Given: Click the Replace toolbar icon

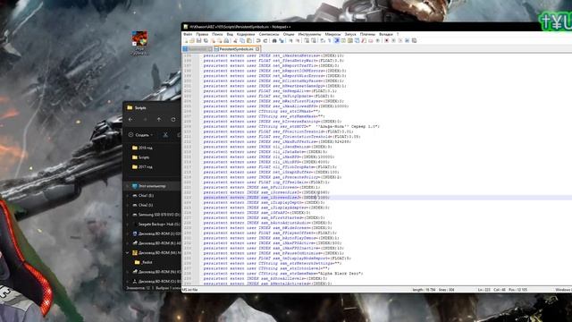Looking at the screenshot, I should click(x=282, y=40).
